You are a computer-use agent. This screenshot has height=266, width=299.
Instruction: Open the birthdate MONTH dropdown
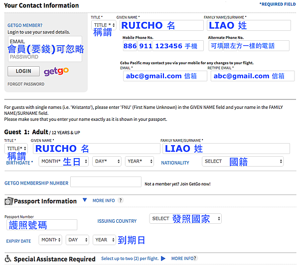pyautogui.click(x=63, y=162)
